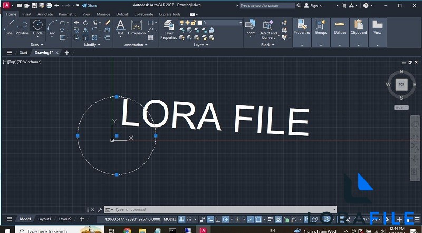
Task: Click the Text annotation tool
Action: tap(120, 27)
